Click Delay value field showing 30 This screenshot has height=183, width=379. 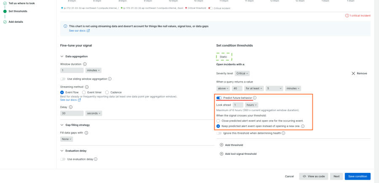[72, 113]
